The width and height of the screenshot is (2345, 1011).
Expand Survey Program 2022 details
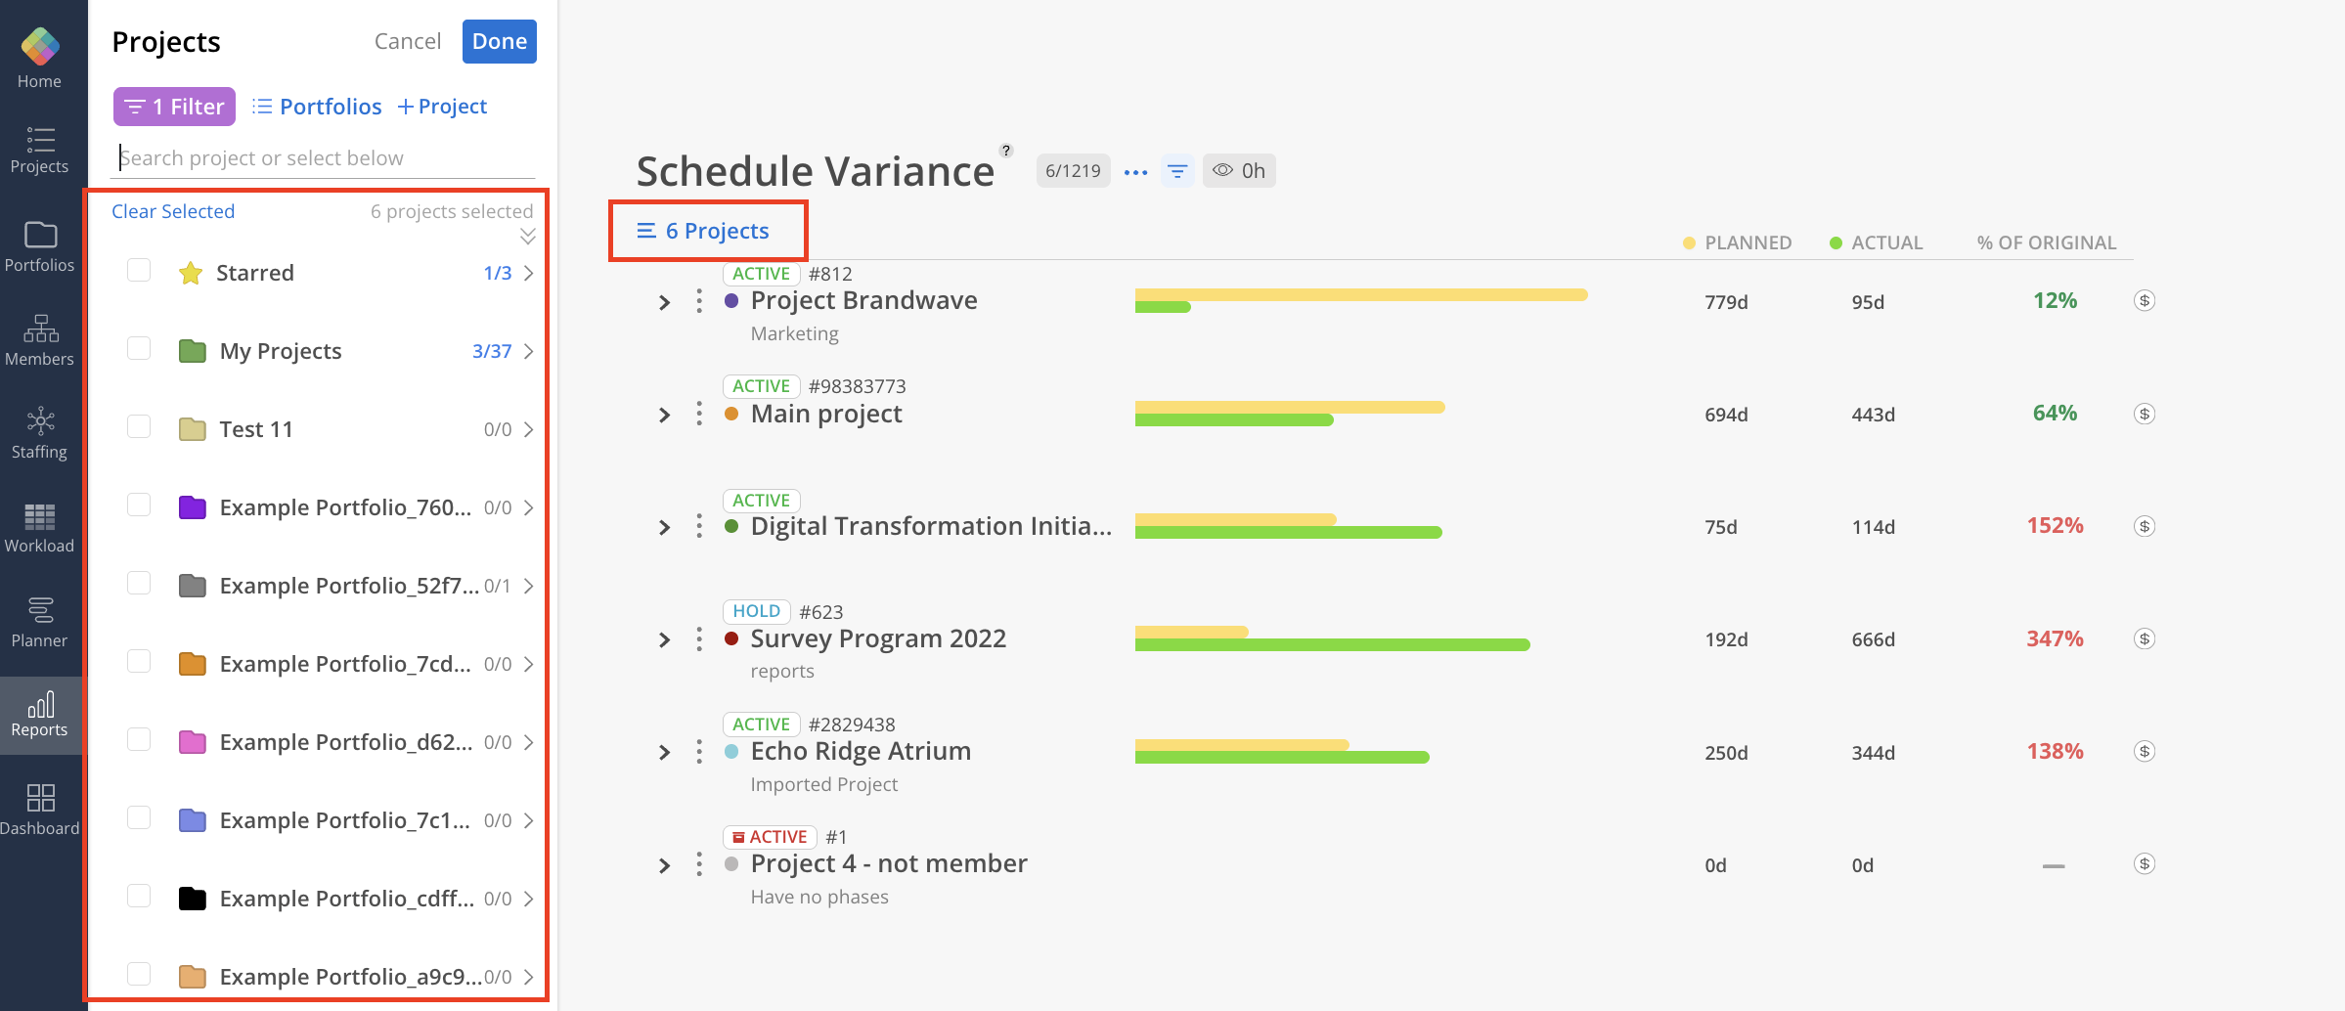coord(665,639)
